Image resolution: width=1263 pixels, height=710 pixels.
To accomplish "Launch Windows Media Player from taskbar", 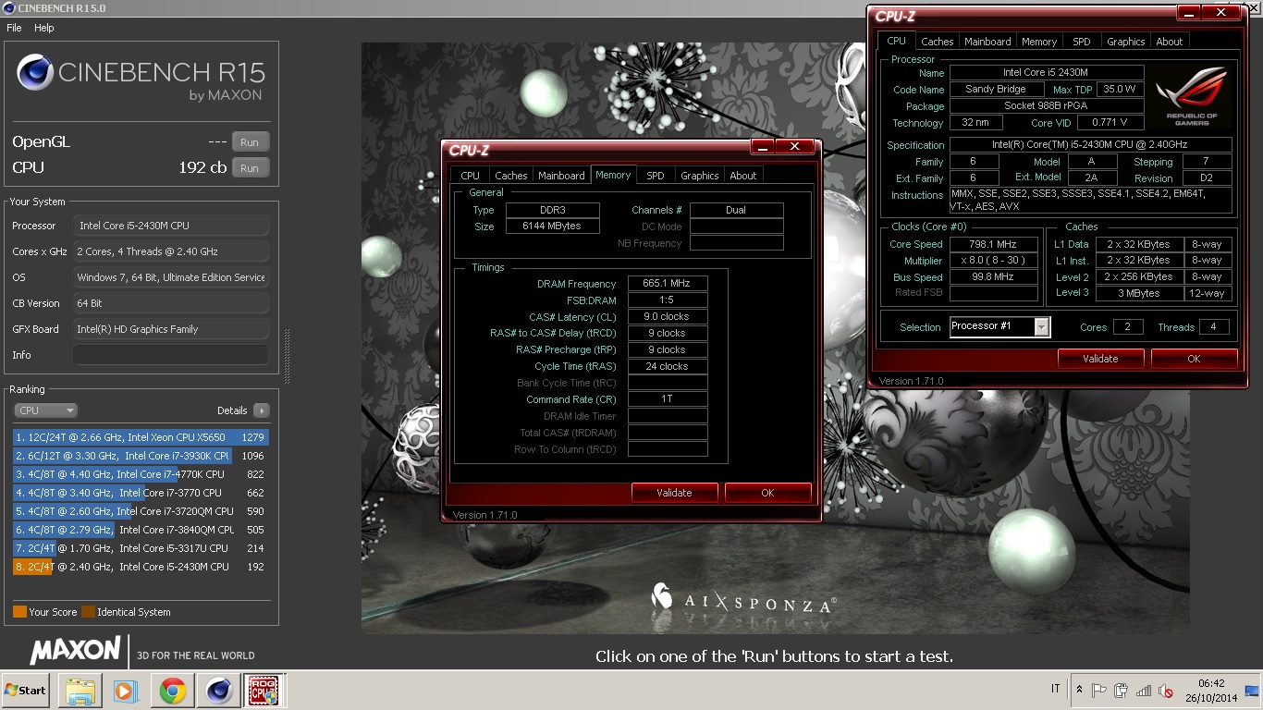I will point(125,691).
